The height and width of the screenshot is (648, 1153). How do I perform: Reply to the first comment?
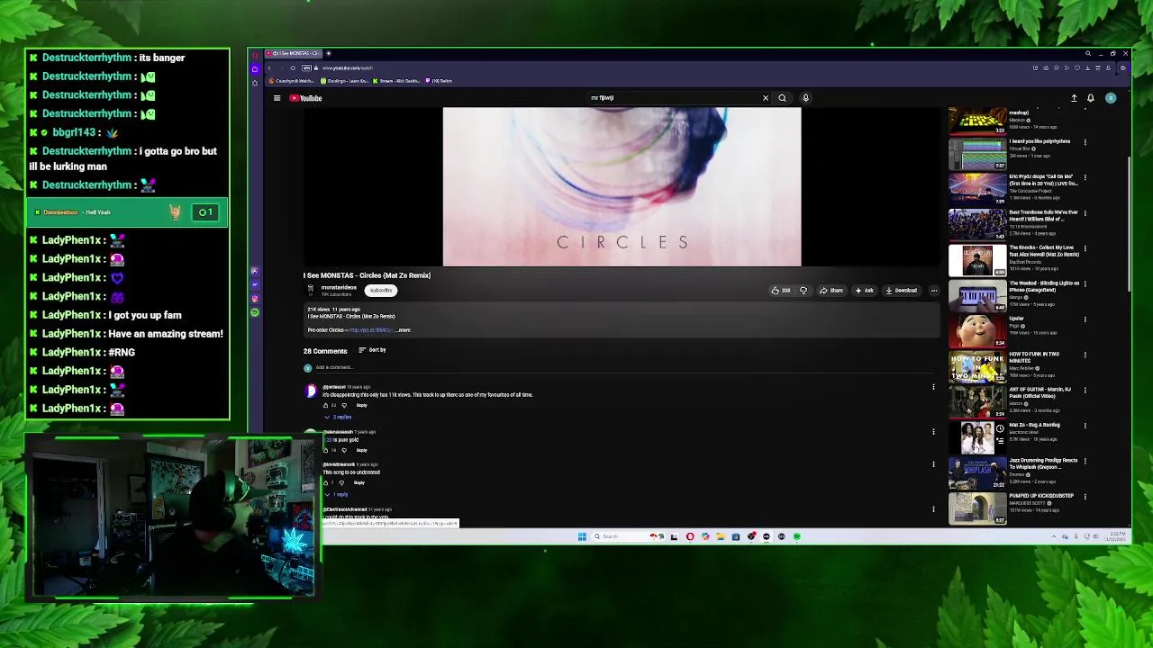[361, 405]
